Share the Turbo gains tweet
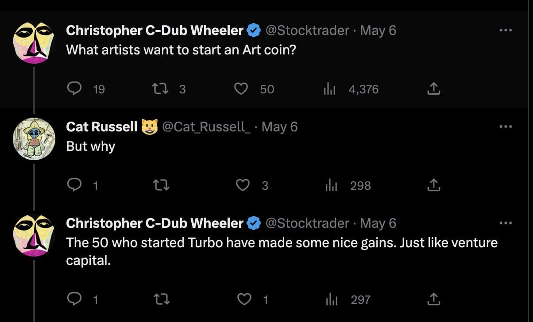This screenshot has width=533, height=322. 433,299
